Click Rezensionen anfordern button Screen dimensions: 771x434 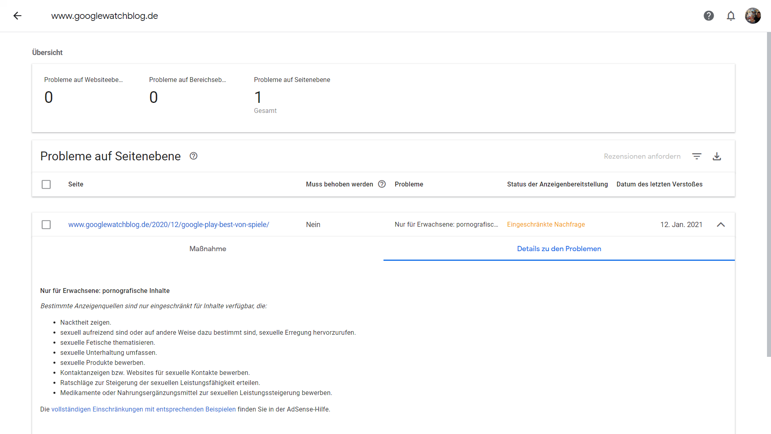tap(642, 156)
